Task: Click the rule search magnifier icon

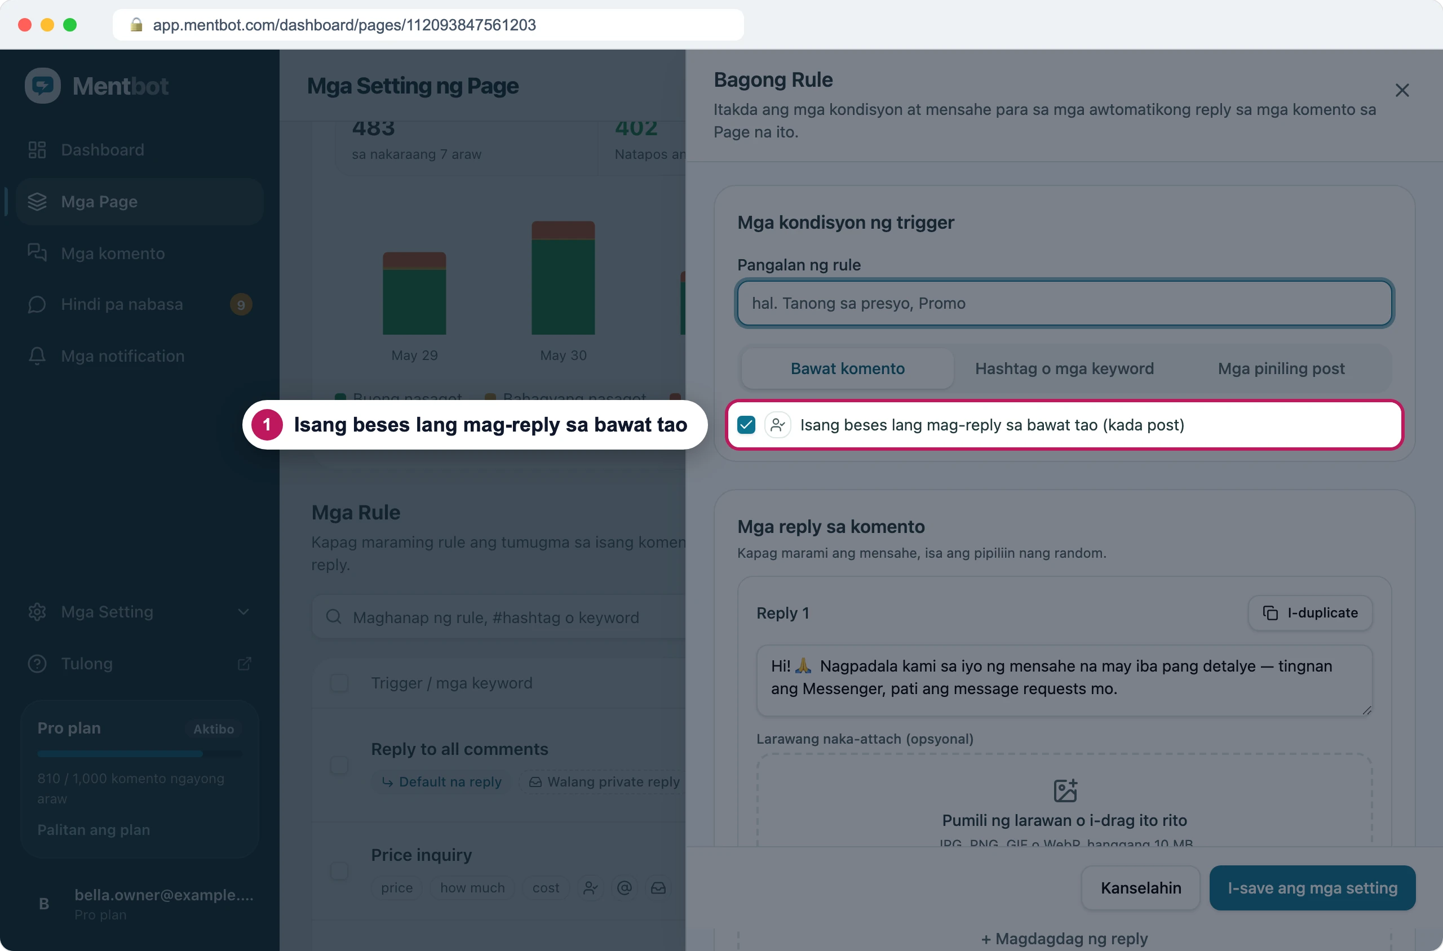Action: (334, 617)
